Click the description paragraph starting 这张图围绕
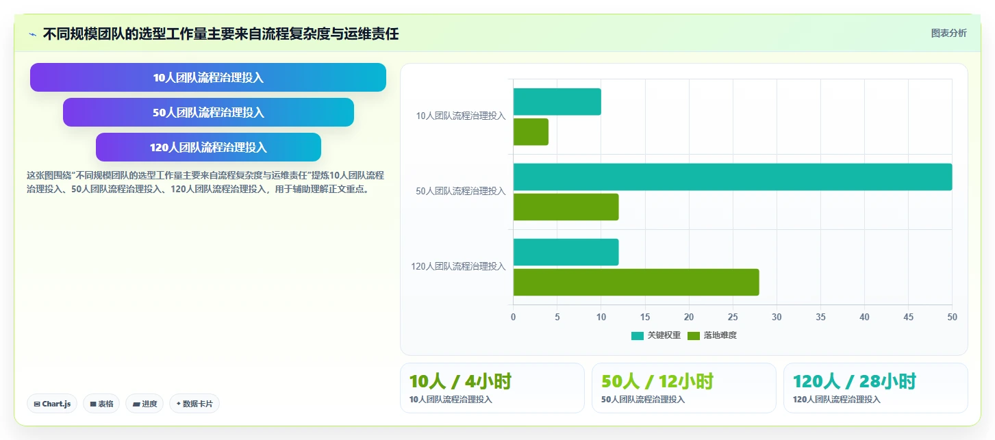The width and height of the screenshot is (995, 440). [205, 182]
